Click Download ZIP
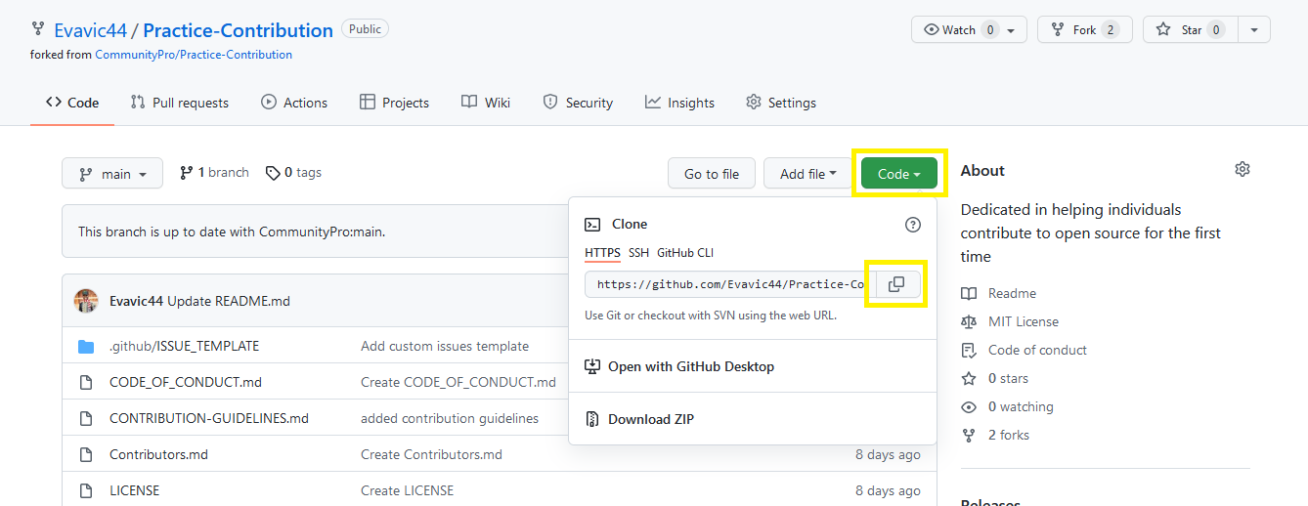The height and width of the screenshot is (506, 1308). click(x=650, y=419)
